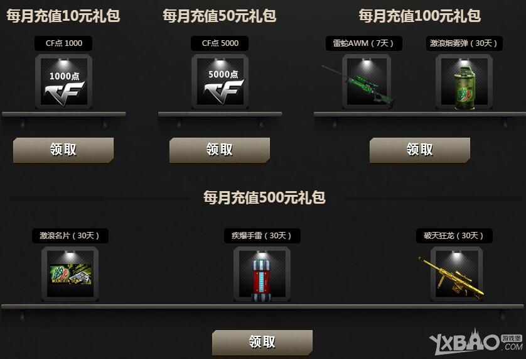Screen dimensions: 526x359
Task: Click the 激浪烟雾弹（30天）label
Action: pos(464,43)
